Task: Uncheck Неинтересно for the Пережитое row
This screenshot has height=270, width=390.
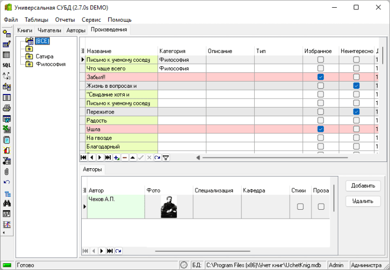Action: click(356, 112)
